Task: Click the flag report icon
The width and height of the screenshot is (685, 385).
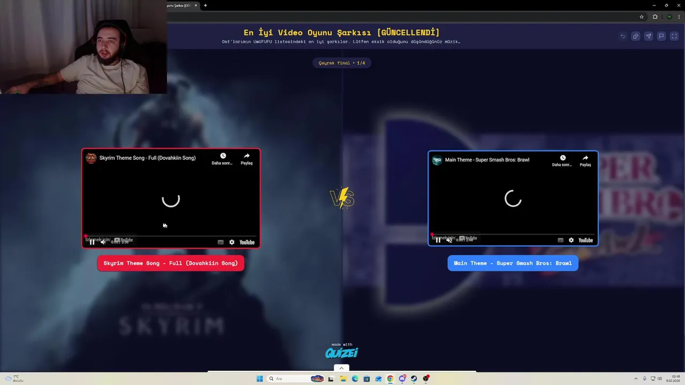Action: pyautogui.click(x=661, y=36)
